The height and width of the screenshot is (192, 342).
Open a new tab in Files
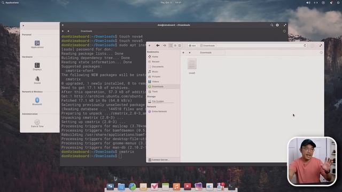click(x=183, y=53)
